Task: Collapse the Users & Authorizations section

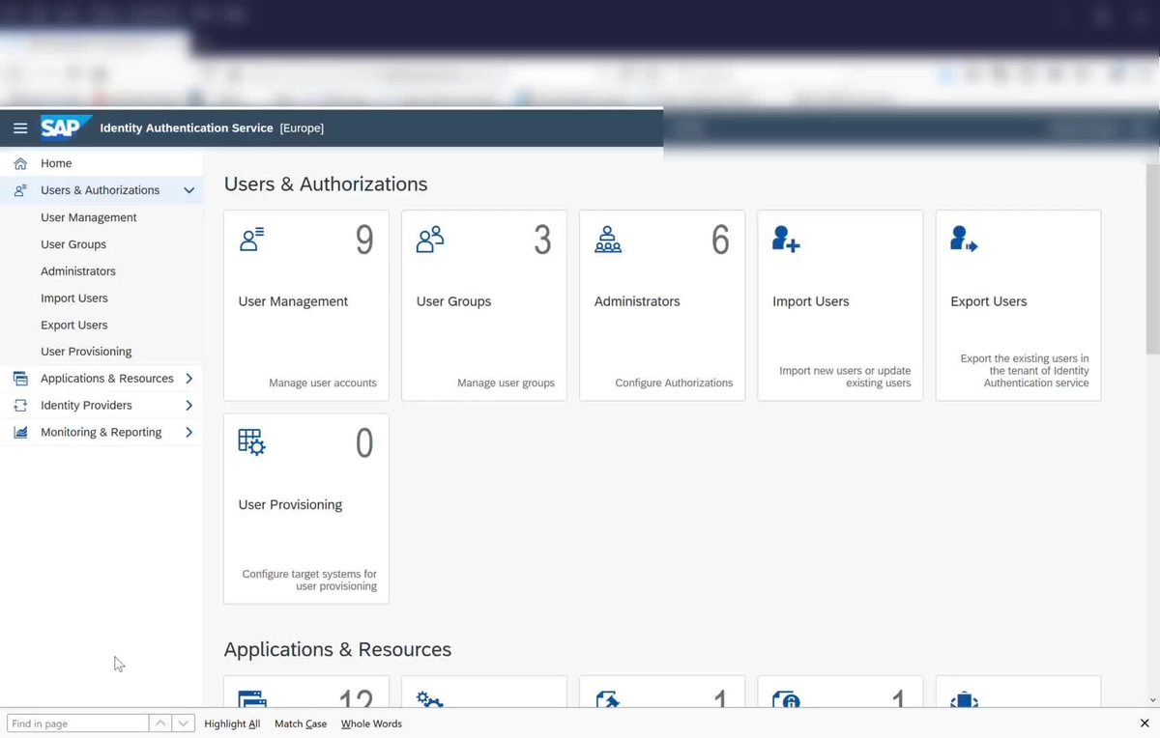Action: [x=189, y=190]
